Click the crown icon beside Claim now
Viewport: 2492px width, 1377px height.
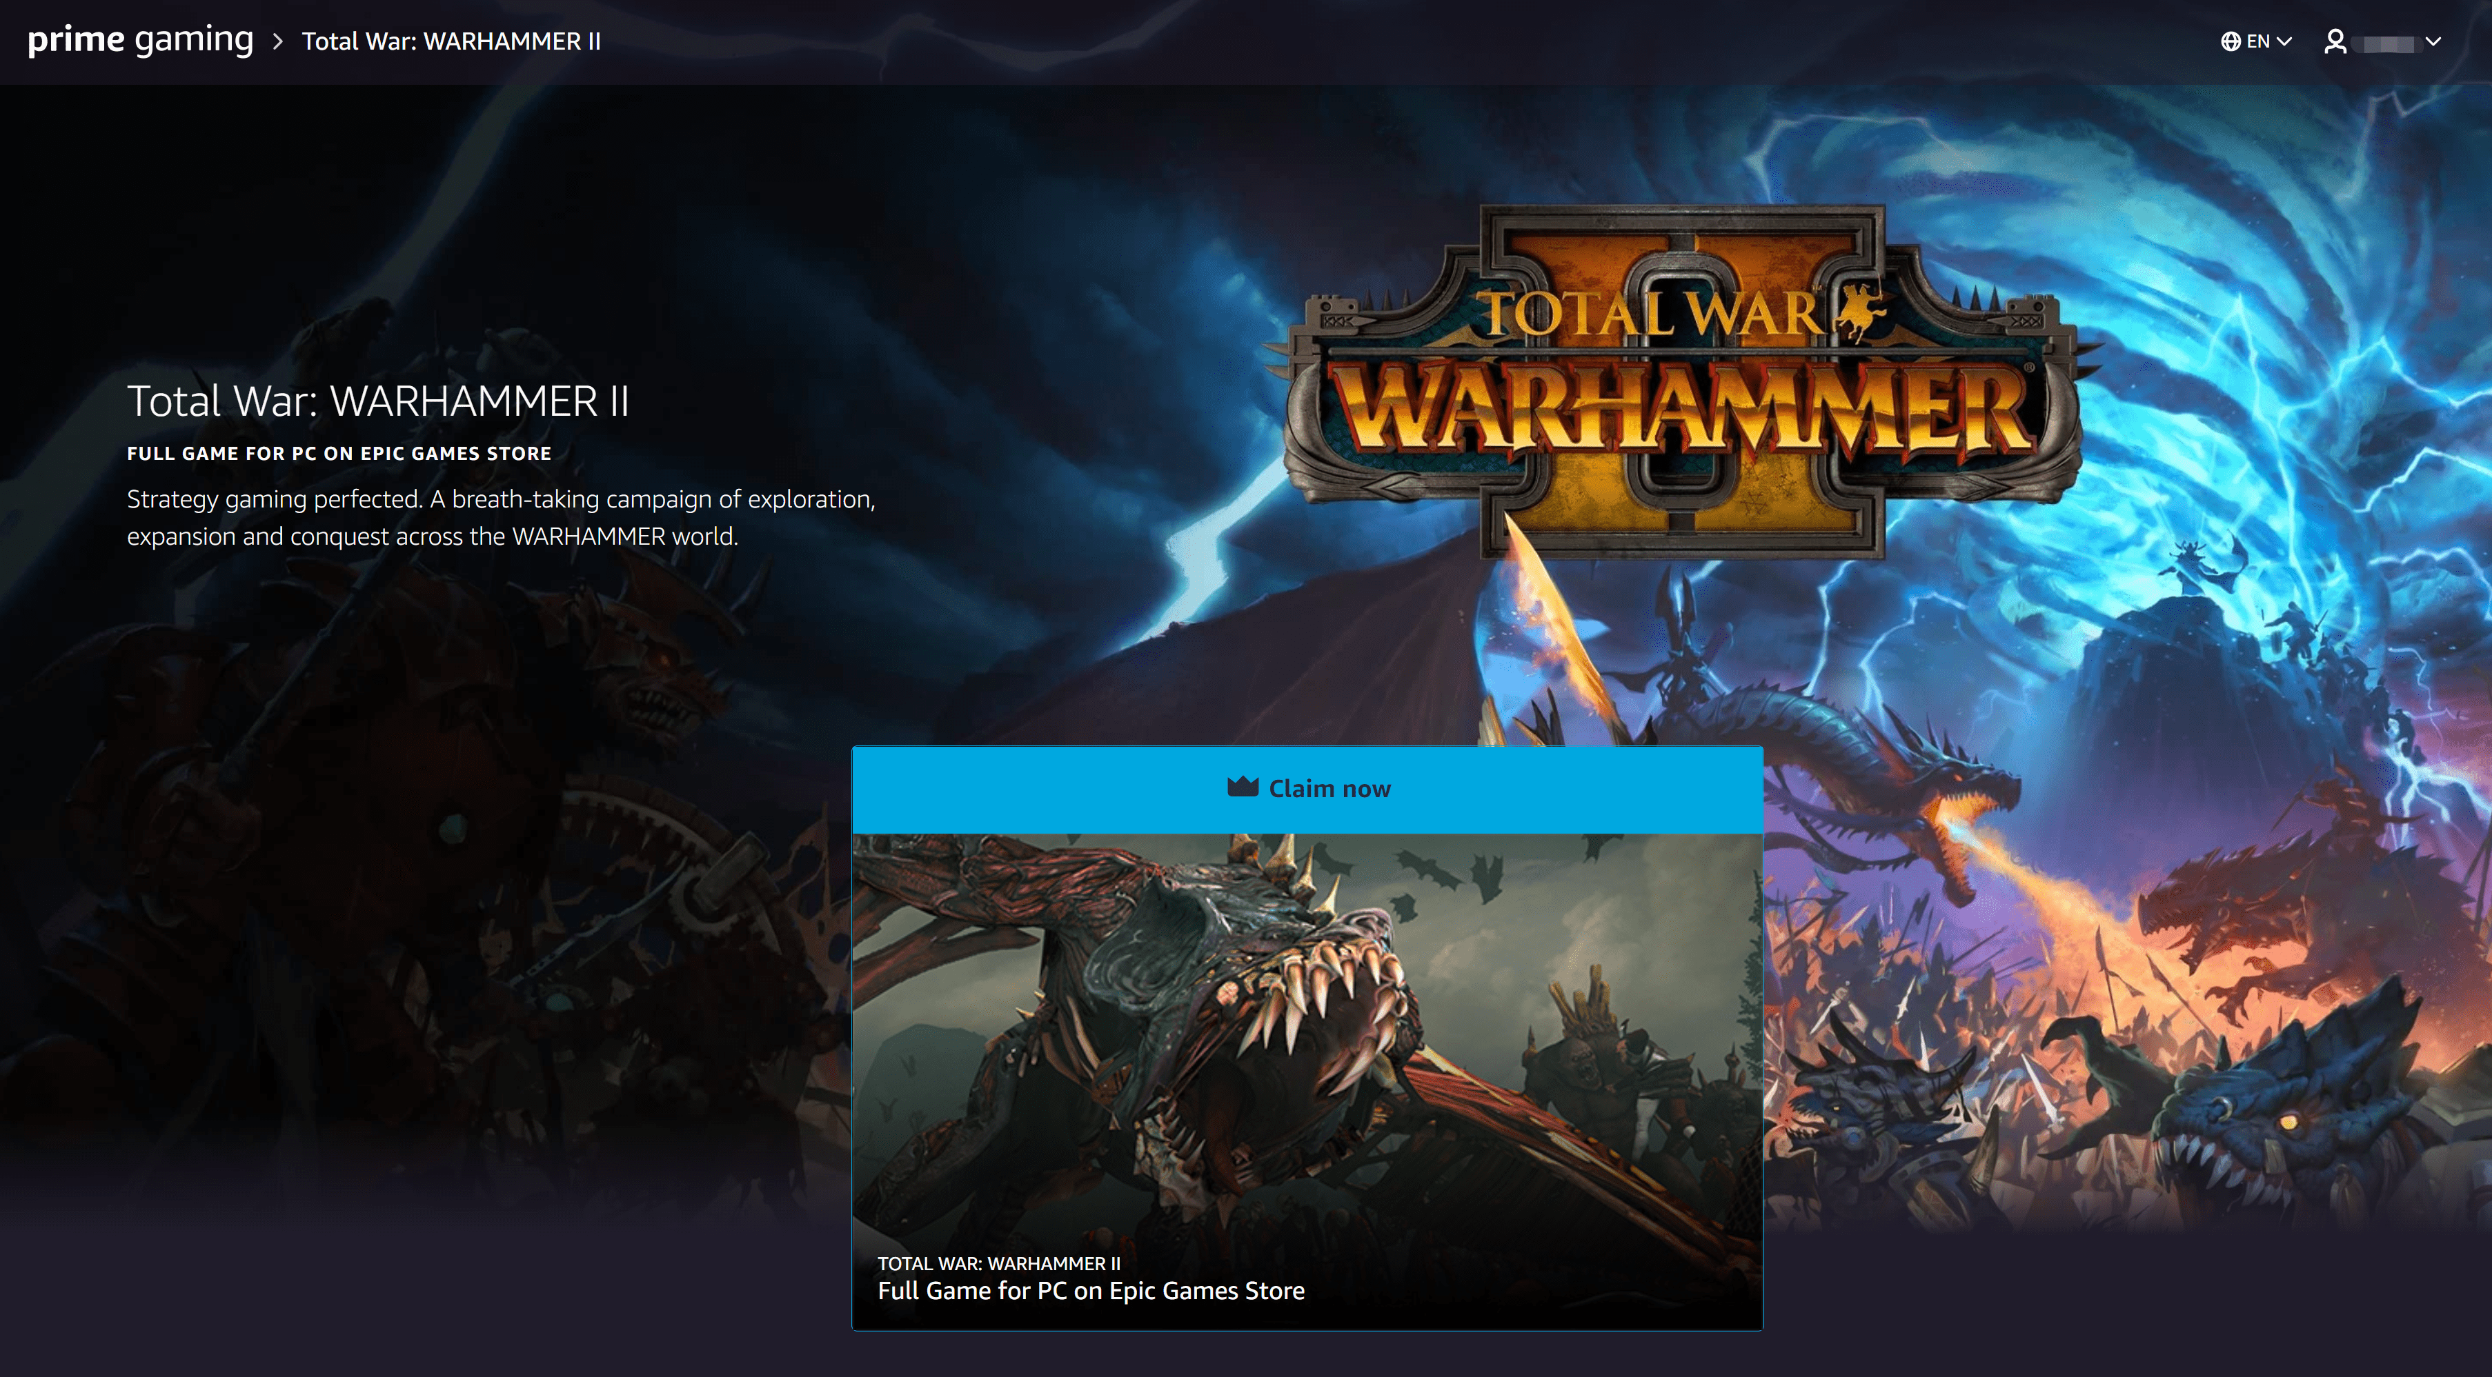point(1242,787)
